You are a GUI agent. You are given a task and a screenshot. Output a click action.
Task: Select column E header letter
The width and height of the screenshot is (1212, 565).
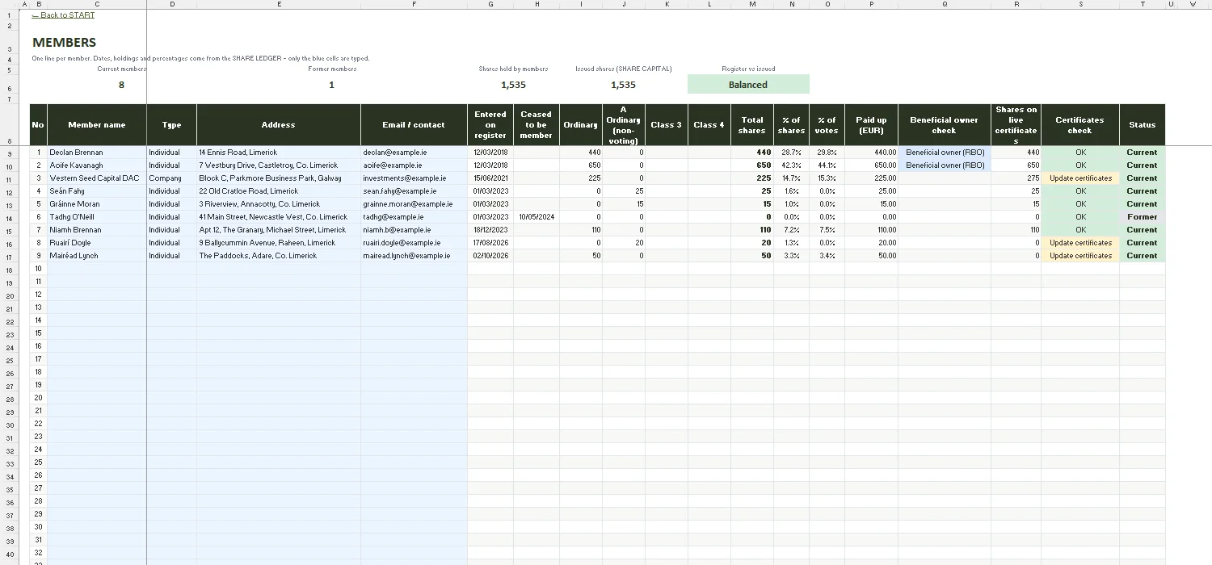(279, 4)
